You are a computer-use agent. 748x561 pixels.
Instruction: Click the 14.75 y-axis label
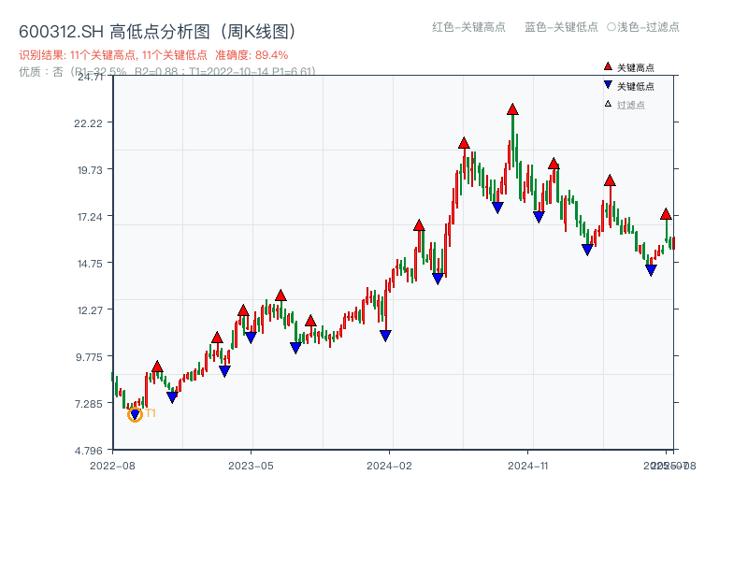90,264
